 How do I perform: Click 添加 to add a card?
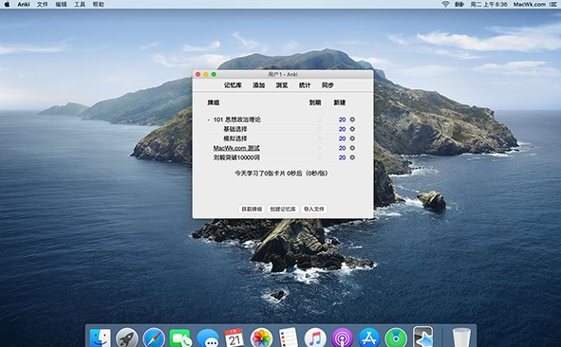coord(259,85)
